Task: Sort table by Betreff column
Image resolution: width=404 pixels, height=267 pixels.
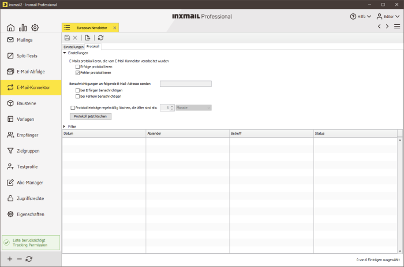Action: click(271, 133)
